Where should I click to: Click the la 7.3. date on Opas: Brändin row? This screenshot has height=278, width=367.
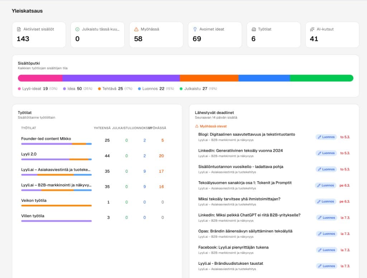pyautogui.click(x=345, y=234)
